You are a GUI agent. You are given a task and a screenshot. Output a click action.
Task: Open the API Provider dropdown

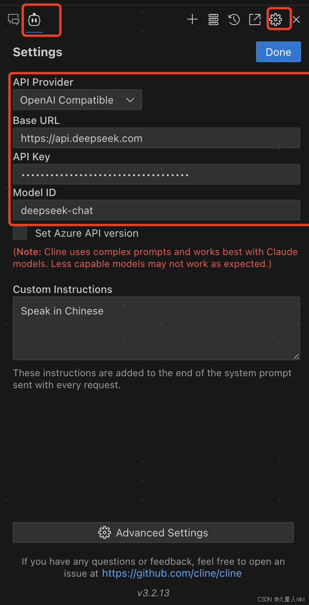point(77,100)
